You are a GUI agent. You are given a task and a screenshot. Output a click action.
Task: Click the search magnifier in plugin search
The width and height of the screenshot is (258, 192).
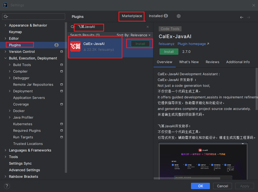click(73, 27)
